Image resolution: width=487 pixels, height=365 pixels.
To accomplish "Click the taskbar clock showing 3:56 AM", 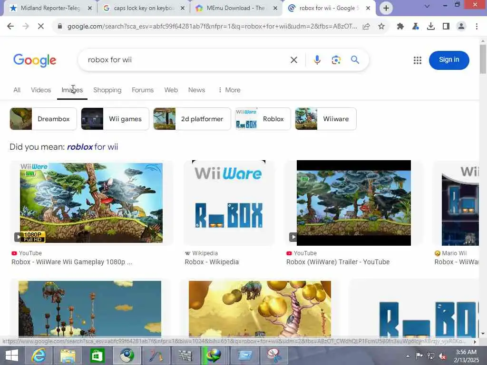I will pos(466,355).
